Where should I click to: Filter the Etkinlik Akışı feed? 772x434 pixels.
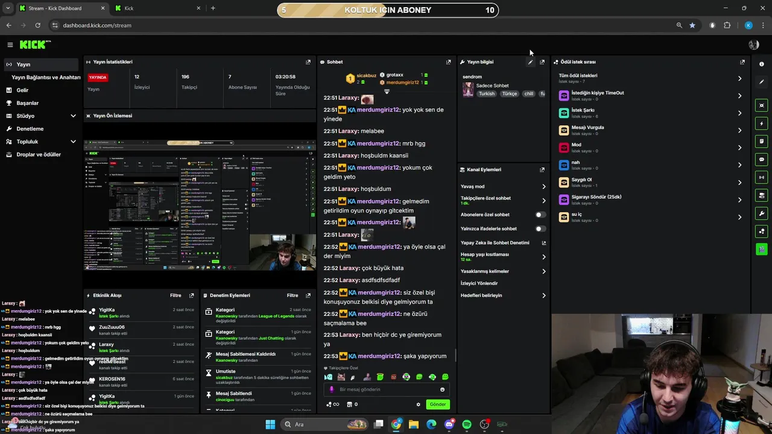click(176, 295)
